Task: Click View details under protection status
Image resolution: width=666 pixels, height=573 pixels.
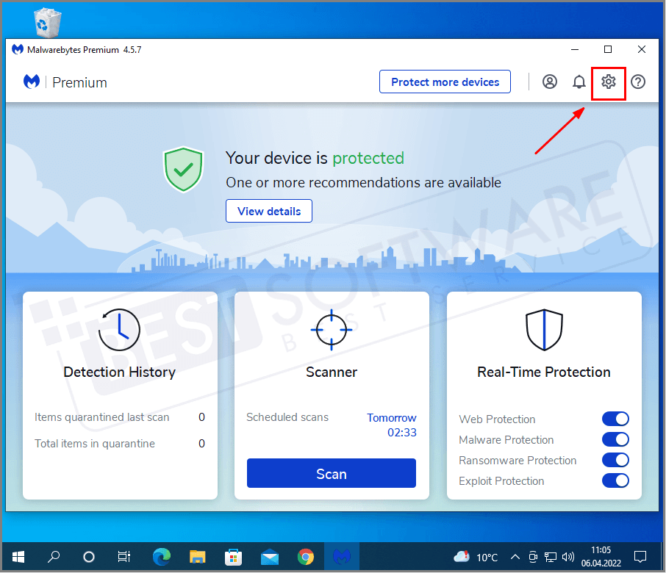Action: (268, 211)
